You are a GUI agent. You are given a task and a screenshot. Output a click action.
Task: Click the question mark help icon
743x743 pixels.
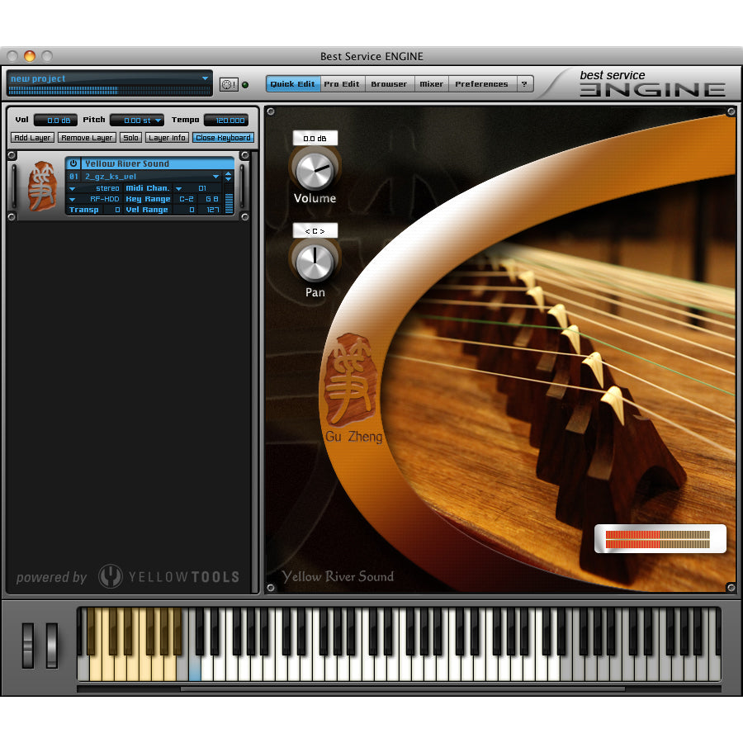(x=524, y=84)
